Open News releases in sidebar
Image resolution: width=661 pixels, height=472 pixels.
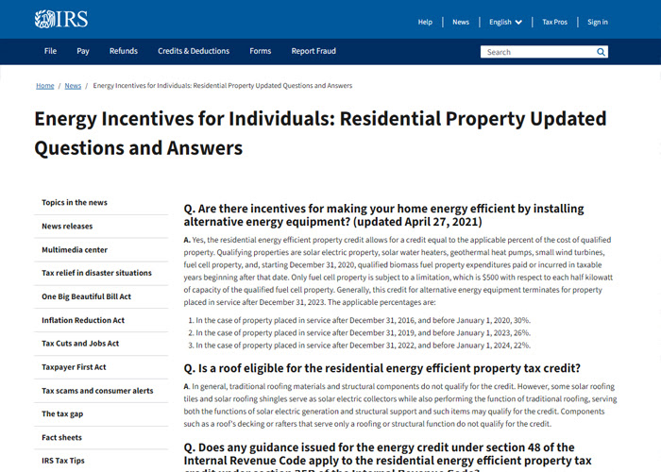point(67,227)
